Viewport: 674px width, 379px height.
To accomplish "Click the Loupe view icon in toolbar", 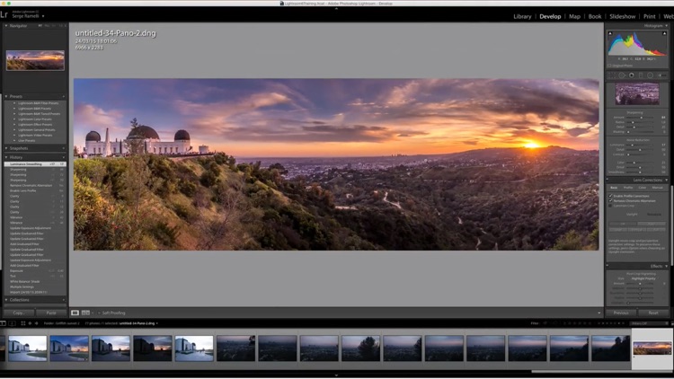I will [x=75, y=313].
